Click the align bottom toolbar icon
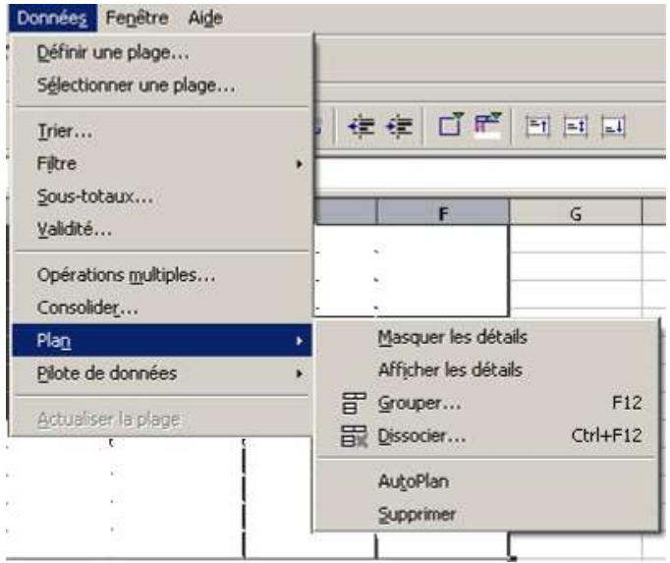The image size is (670, 563). pyautogui.click(x=614, y=127)
